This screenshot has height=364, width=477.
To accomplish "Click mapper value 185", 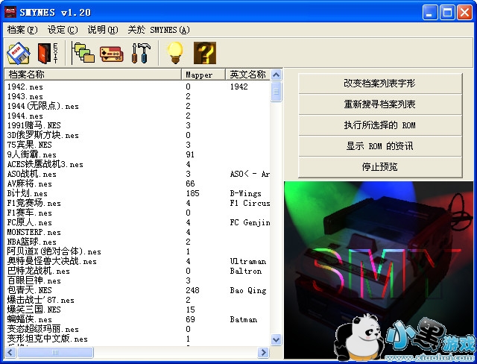I will pyautogui.click(x=192, y=194).
